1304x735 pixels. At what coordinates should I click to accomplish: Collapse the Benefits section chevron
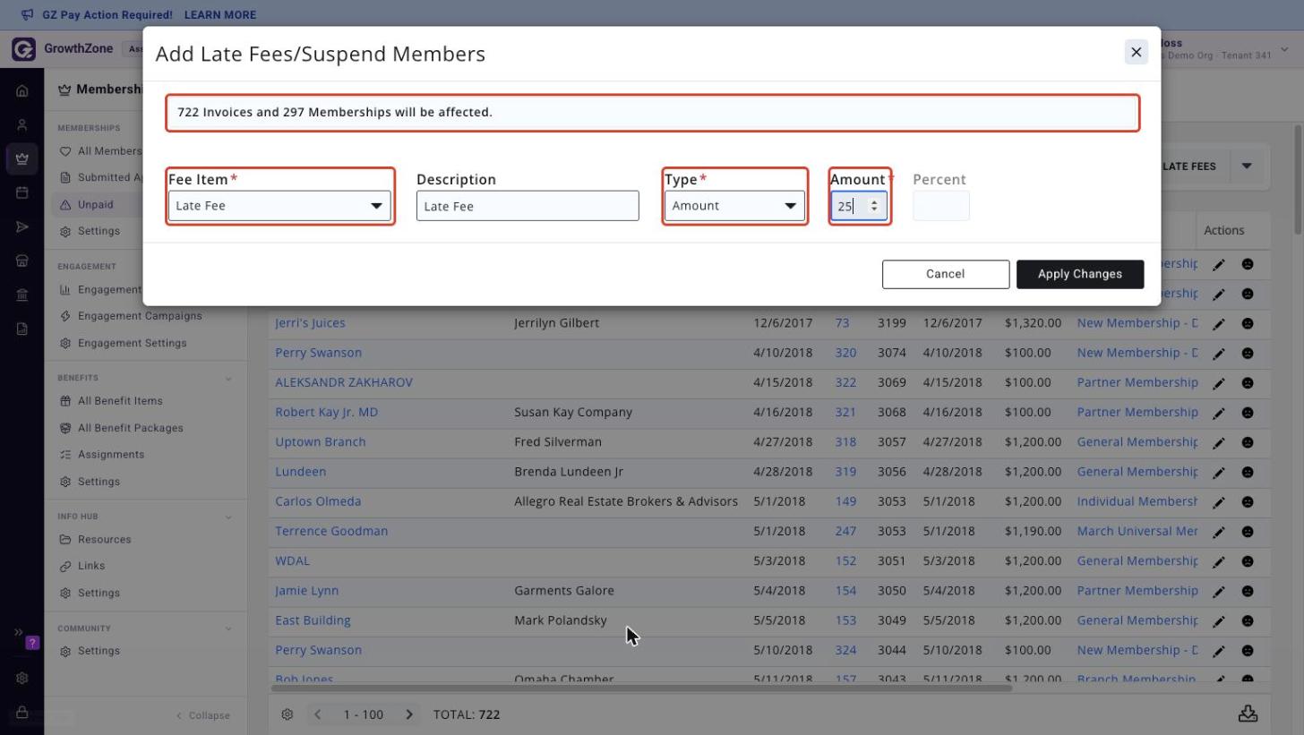[228, 378]
